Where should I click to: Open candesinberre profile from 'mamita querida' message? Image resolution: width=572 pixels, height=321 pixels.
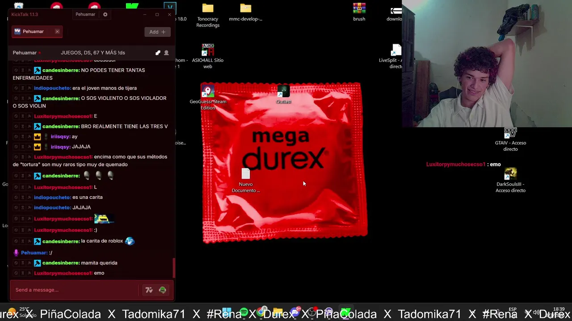click(x=61, y=263)
